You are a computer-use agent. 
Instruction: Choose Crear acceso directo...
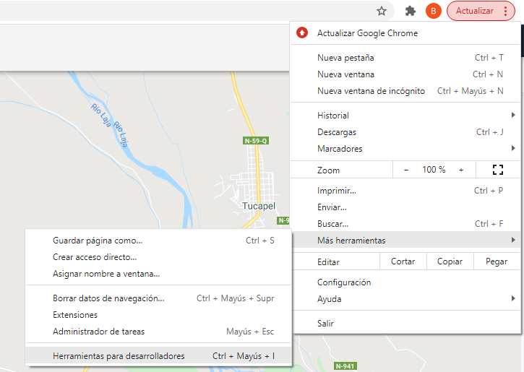pos(159,257)
